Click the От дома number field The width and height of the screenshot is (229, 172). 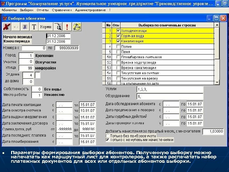28,75
